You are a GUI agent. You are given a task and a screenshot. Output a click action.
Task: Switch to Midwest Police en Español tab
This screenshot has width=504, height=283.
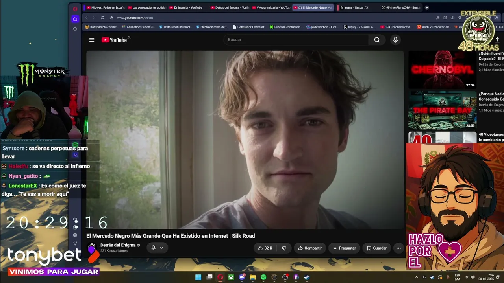coord(106,7)
